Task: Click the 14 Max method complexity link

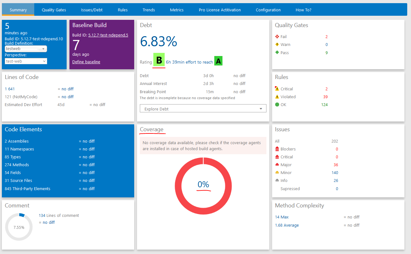Action: (282, 217)
